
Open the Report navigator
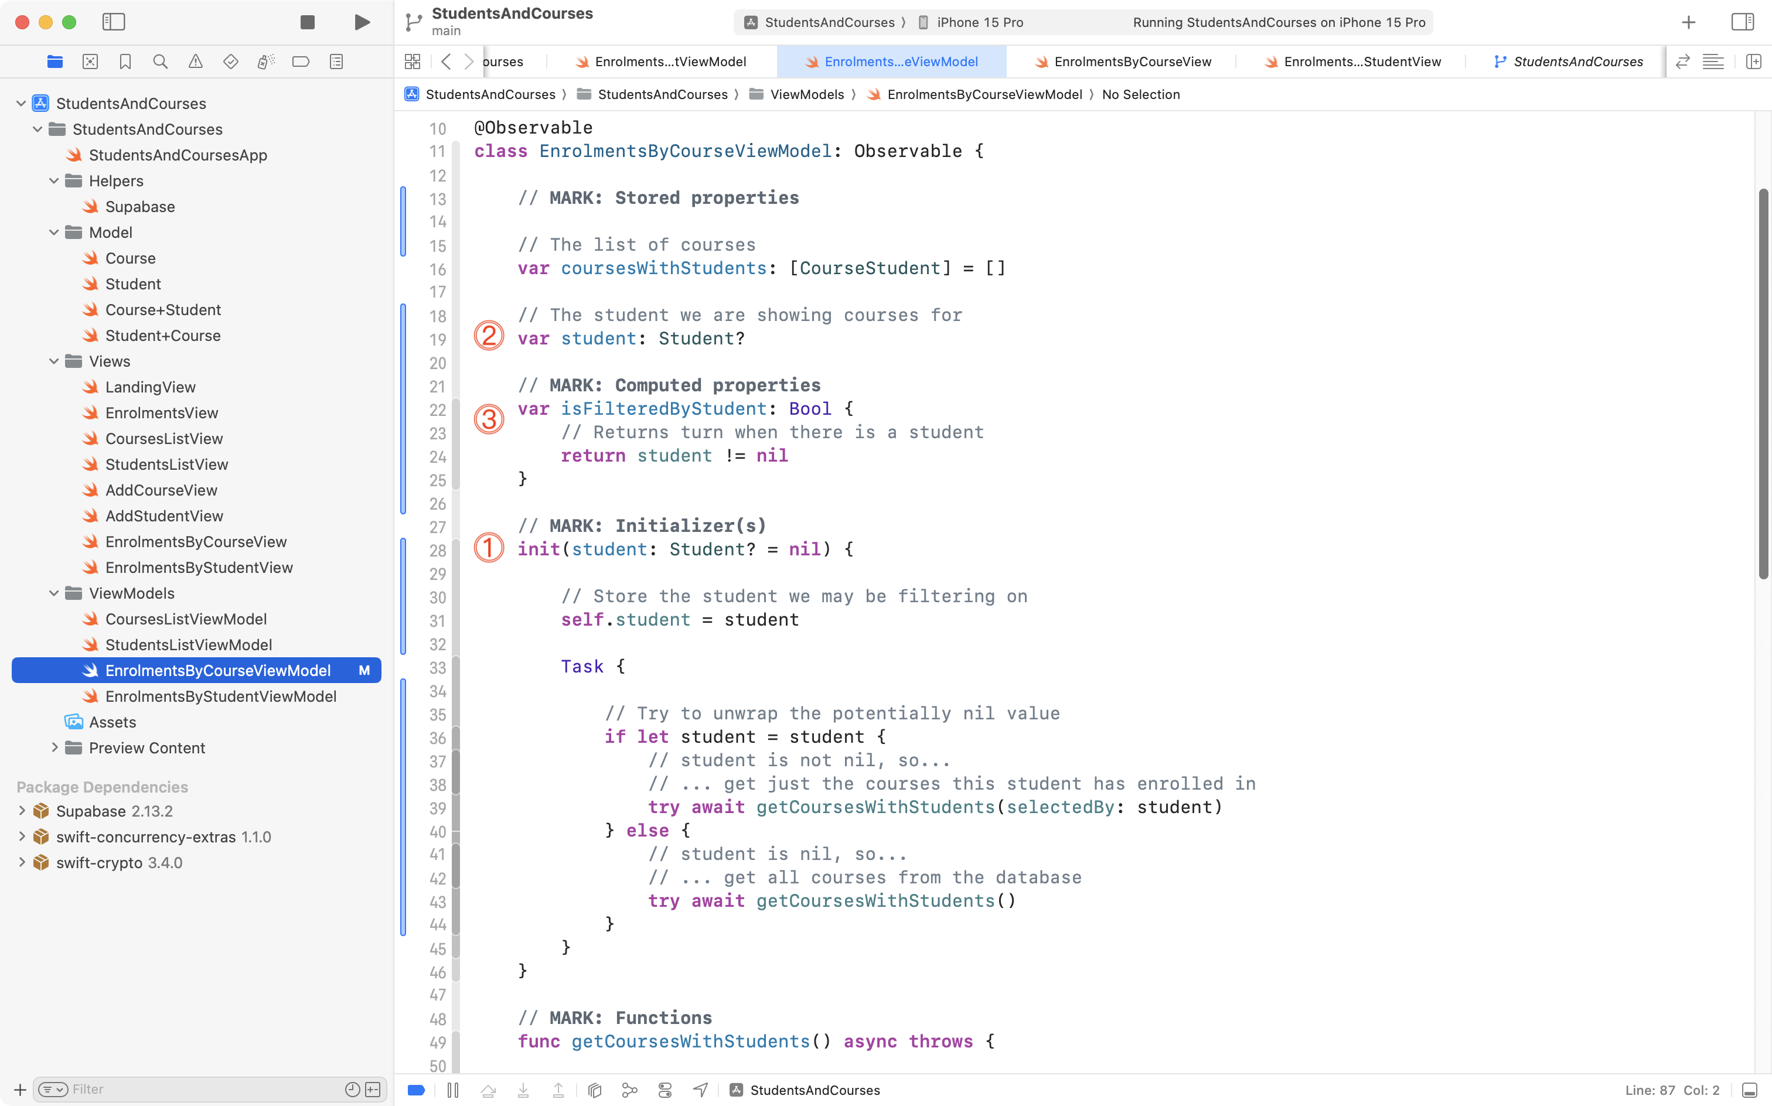click(336, 62)
